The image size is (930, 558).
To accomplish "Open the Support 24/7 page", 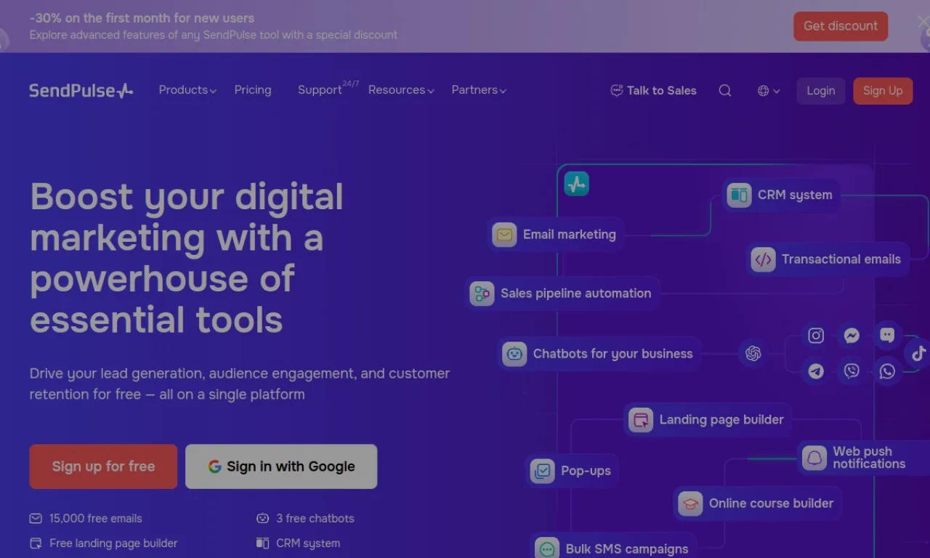I will click(x=328, y=89).
